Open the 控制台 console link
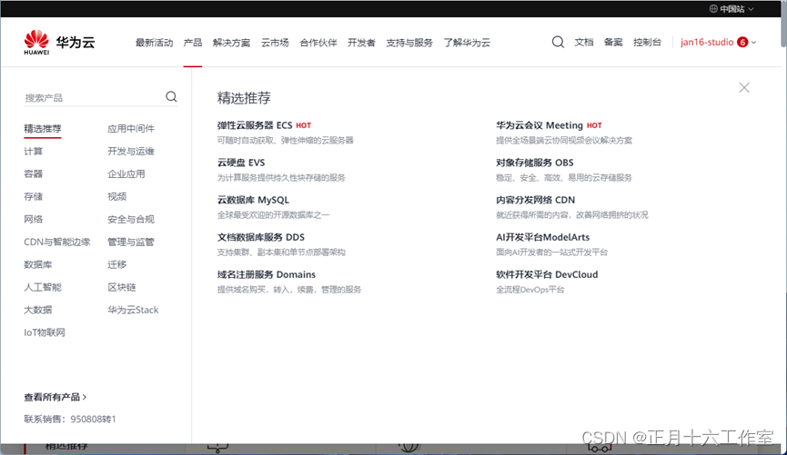This screenshot has width=787, height=455. pos(648,42)
